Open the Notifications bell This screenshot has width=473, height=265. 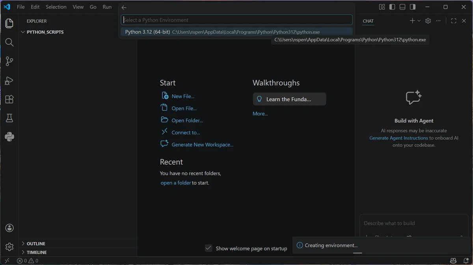(466, 261)
